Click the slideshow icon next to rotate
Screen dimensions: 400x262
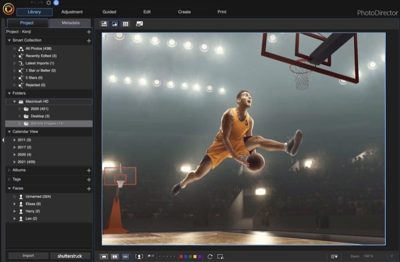220,256
